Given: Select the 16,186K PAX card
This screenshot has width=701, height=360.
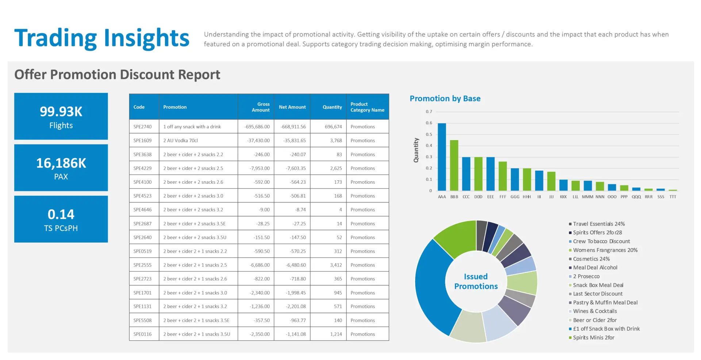Looking at the screenshot, I should pos(61,168).
